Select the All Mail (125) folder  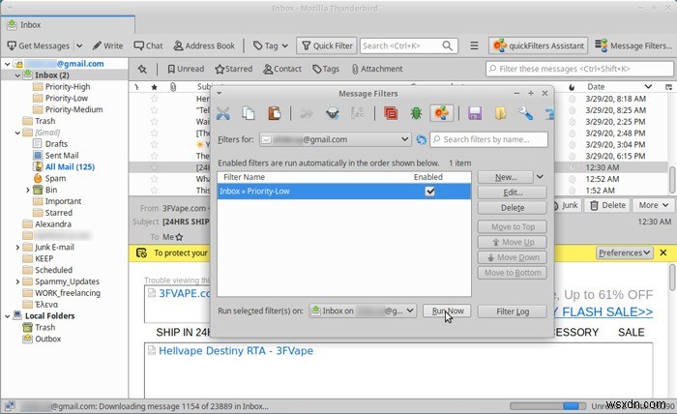click(x=70, y=167)
